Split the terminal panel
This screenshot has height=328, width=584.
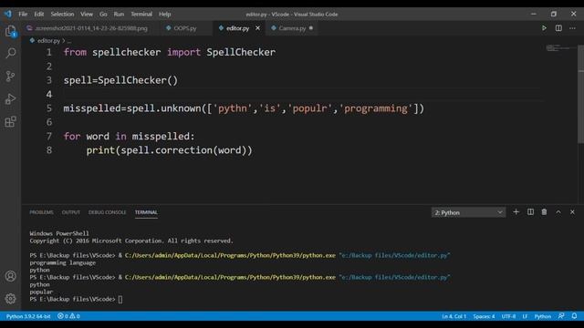tap(530, 212)
